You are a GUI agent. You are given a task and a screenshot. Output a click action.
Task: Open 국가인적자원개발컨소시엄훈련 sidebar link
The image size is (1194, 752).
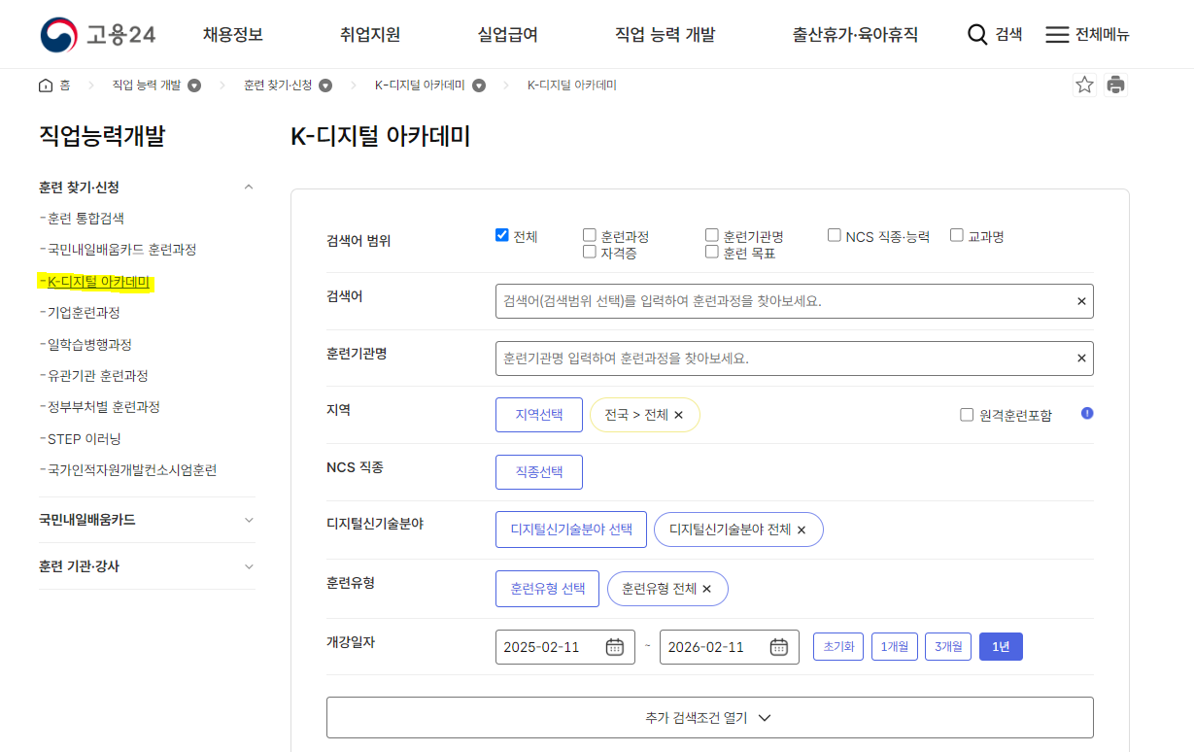132,470
